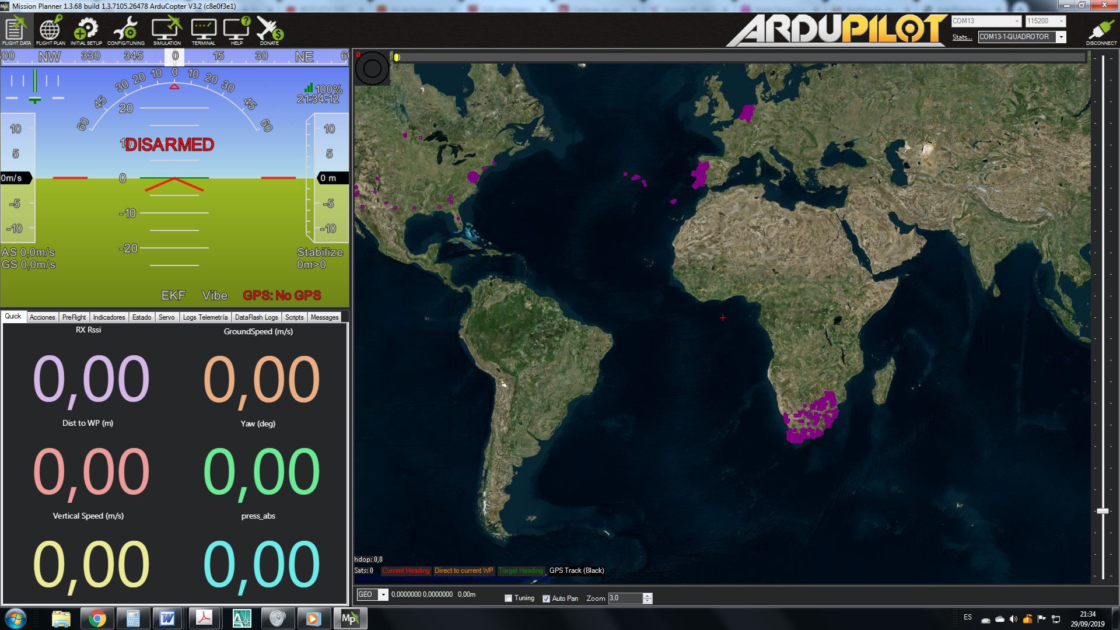Expand the 115200 baud rate dropdown

click(x=1061, y=21)
